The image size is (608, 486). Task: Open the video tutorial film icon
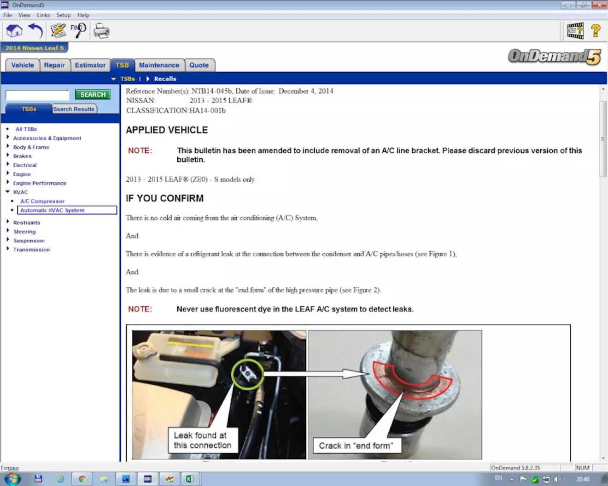pyautogui.click(x=575, y=31)
